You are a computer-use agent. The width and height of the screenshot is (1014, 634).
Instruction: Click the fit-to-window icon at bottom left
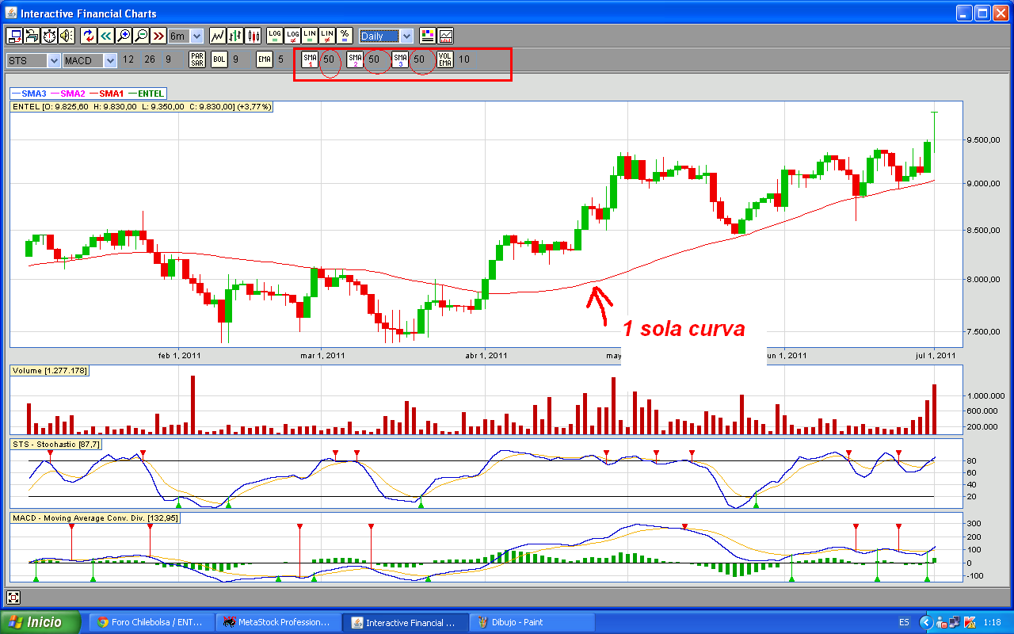click(x=13, y=598)
